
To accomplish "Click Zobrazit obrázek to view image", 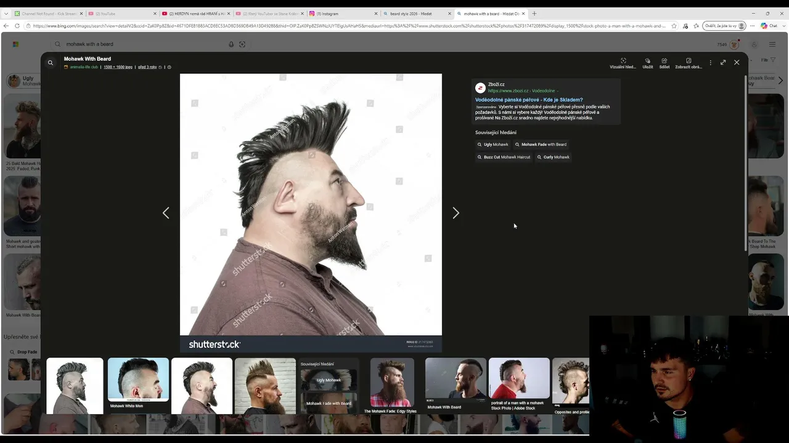I will pyautogui.click(x=689, y=63).
